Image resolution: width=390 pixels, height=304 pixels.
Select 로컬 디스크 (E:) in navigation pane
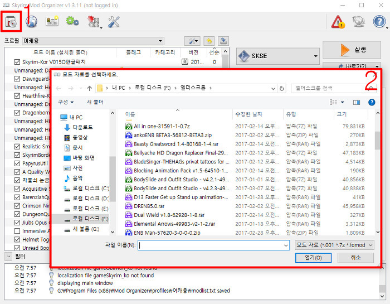[86, 209]
